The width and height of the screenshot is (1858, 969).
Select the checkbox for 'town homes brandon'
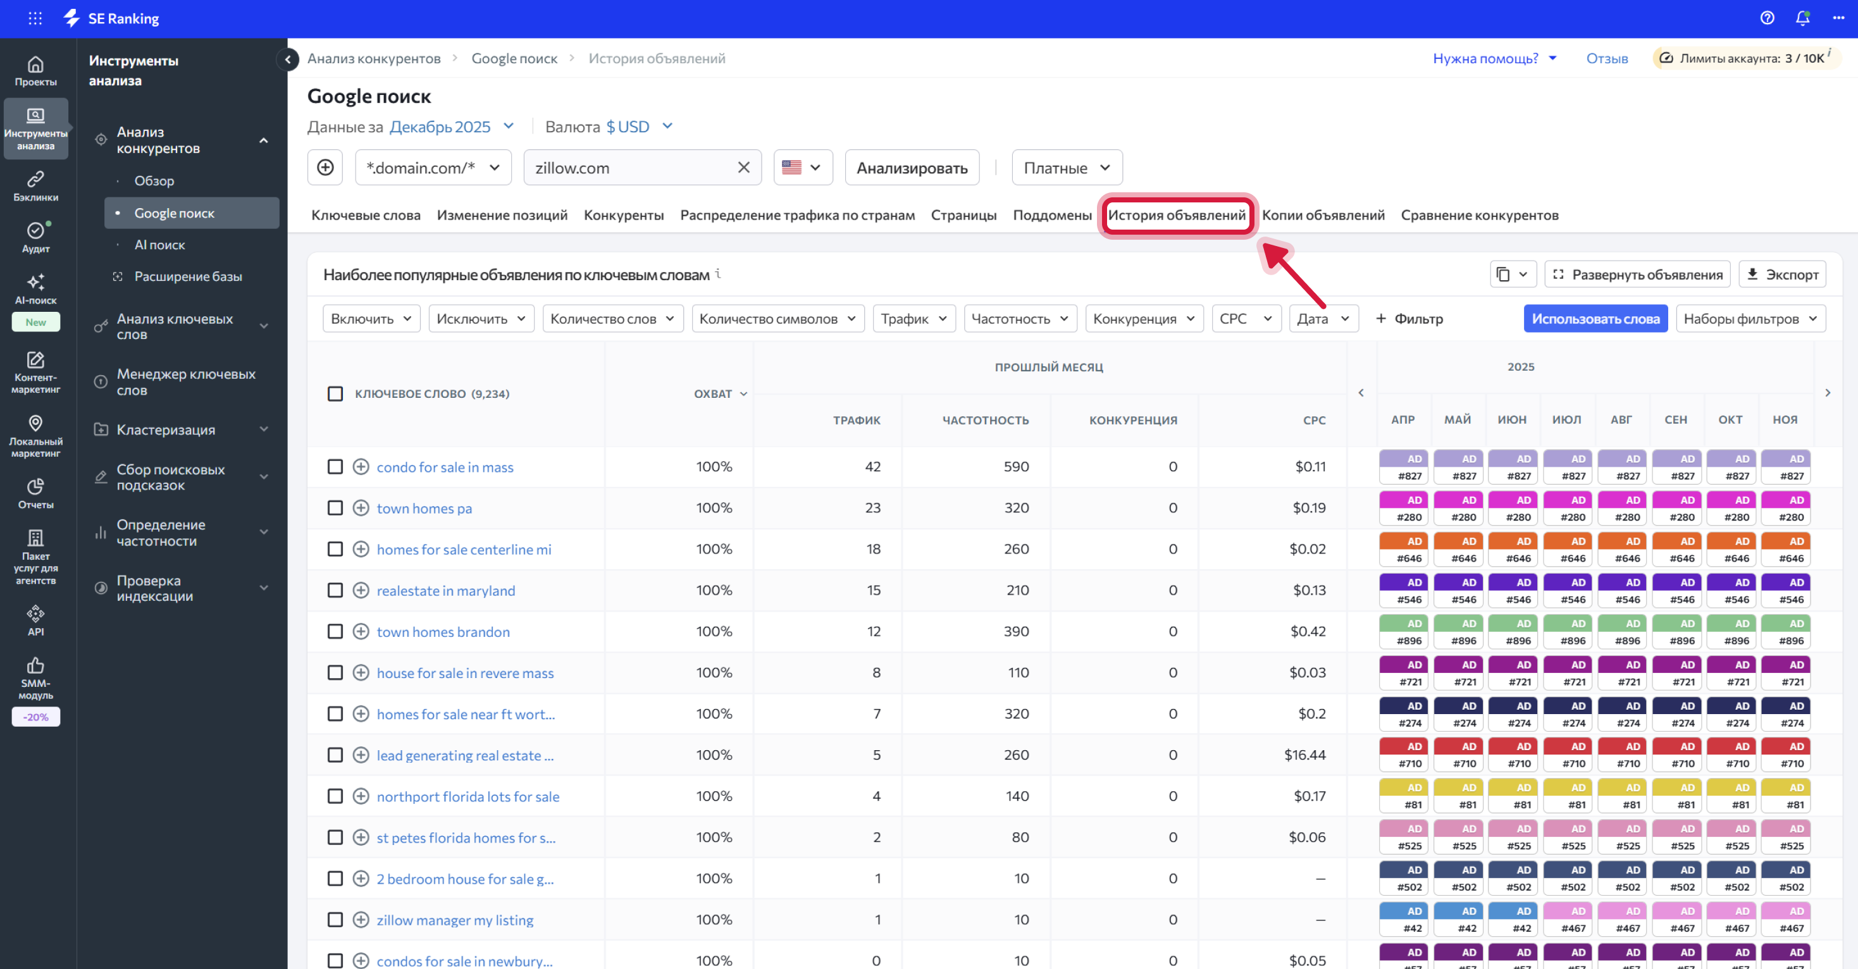pos(335,631)
